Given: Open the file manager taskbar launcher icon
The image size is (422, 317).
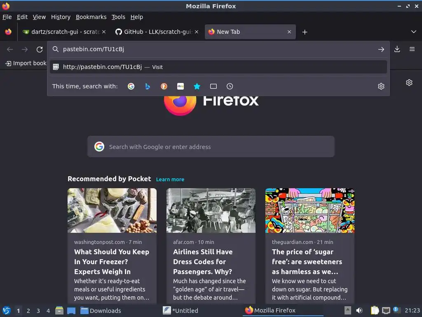Looking at the screenshot, I should pos(59,310).
